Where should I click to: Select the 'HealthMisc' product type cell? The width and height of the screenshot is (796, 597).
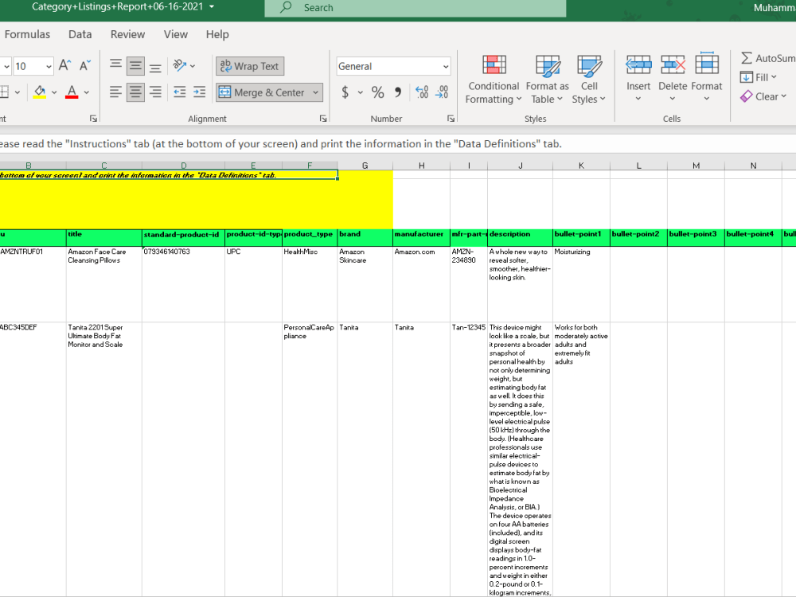tap(310, 284)
